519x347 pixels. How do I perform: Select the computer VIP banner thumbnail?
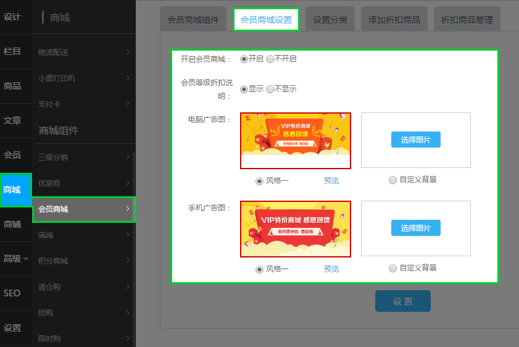(295, 140)
